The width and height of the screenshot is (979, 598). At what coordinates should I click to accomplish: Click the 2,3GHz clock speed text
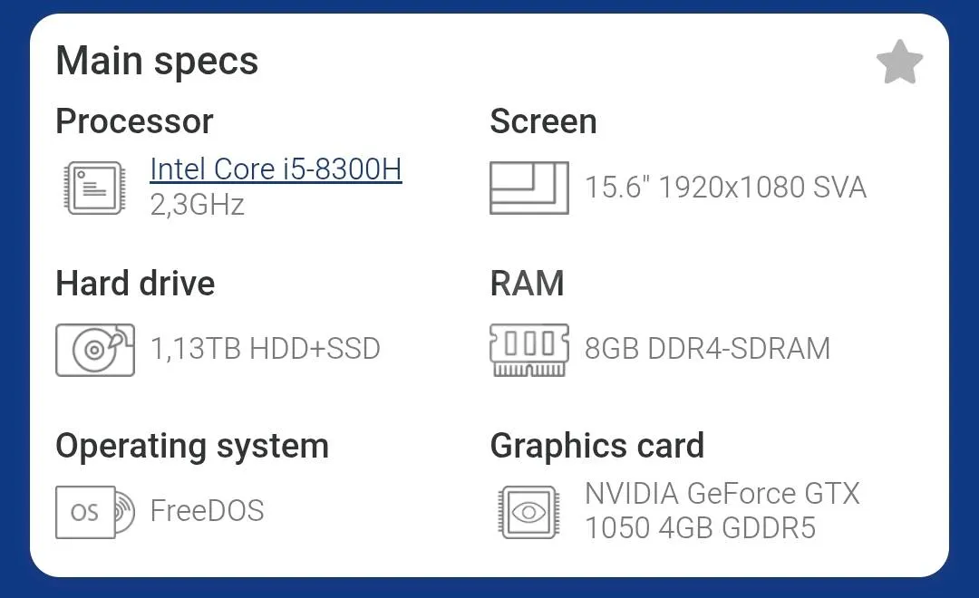[x=197, y=205]
